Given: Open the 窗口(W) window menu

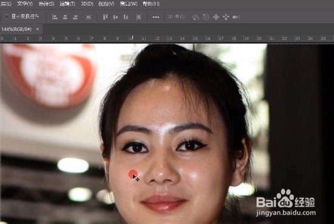Looking at the screenshot, I should tap(129, 4).
